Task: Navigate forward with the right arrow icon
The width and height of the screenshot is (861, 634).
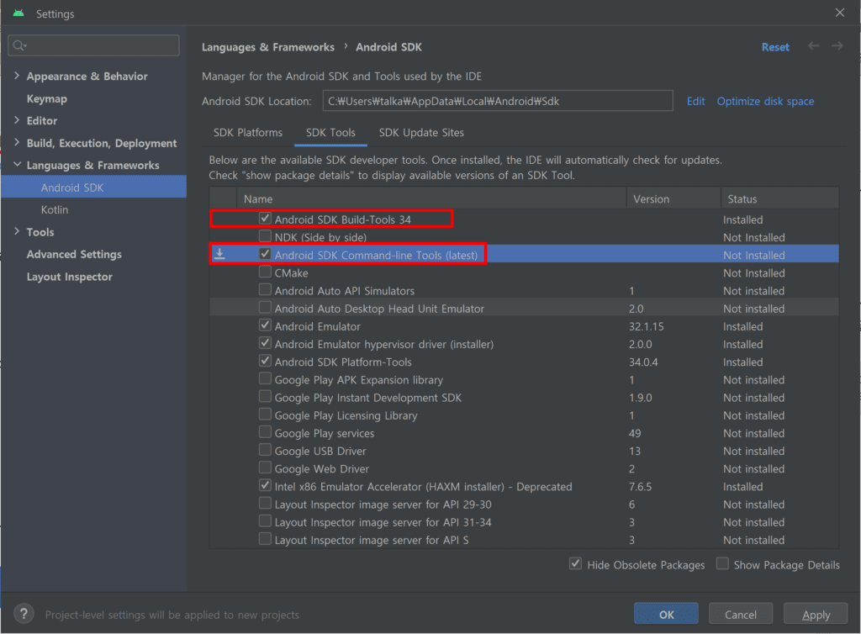Action: point(837,46)
